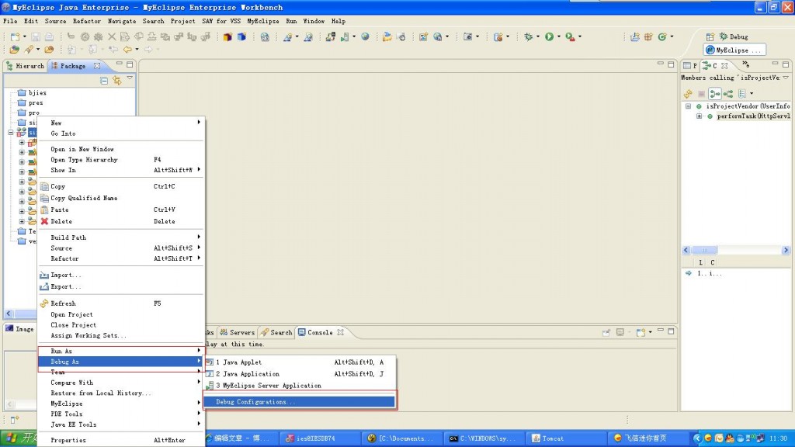Click the Open Perspective icon
795x447 pixels.
coord(710,36)
